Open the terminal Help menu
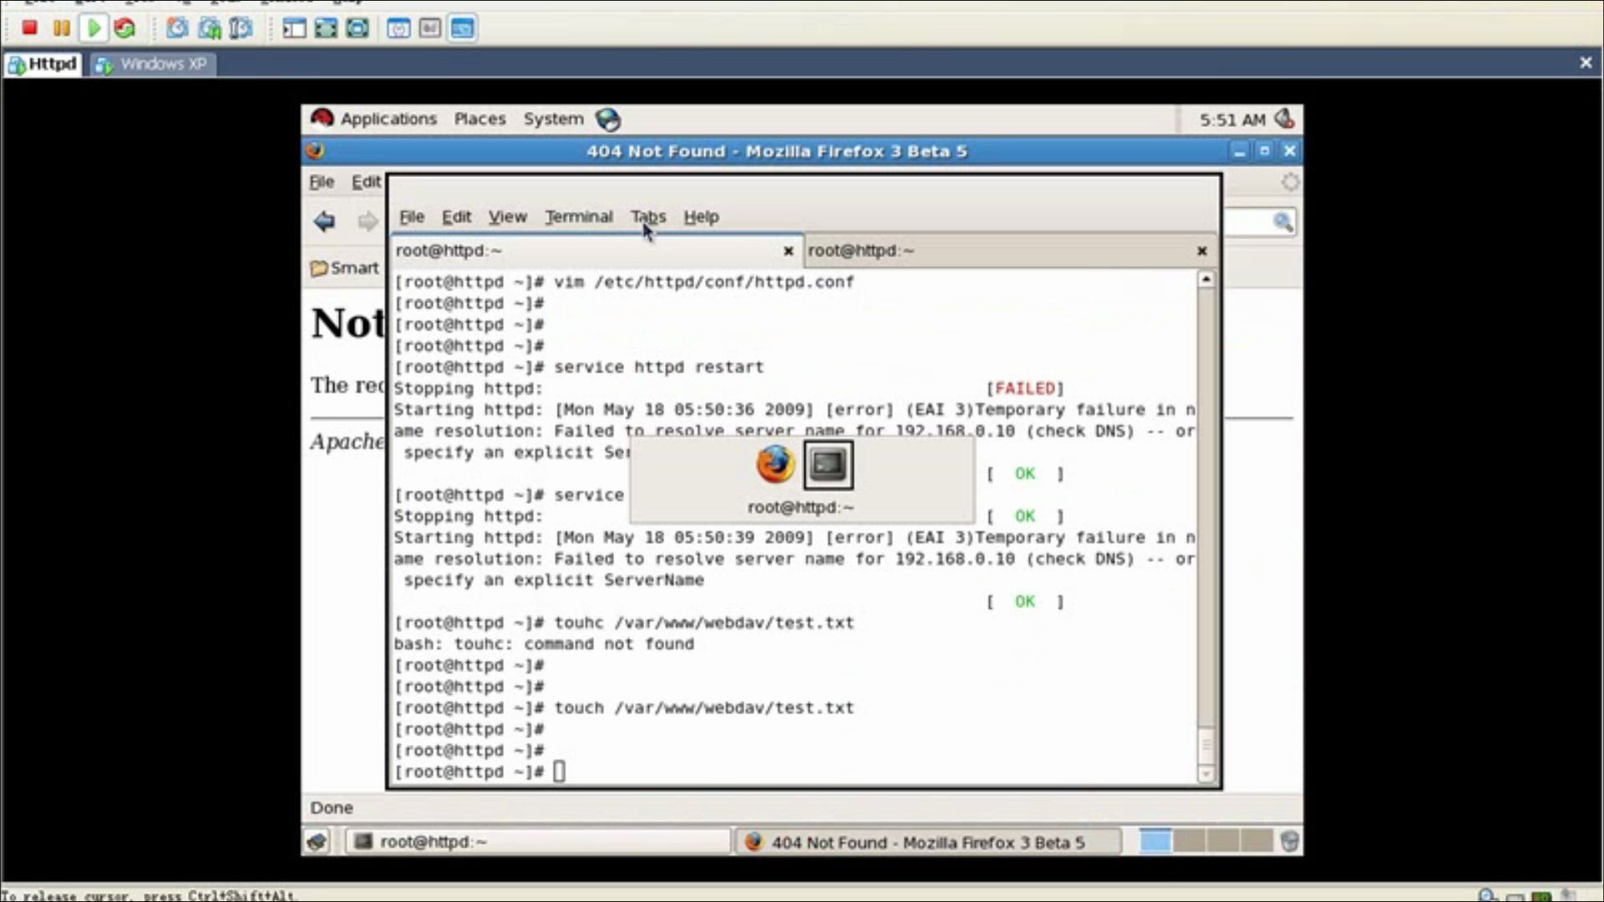Image resolution: width=1604 pixels, height=902 pixels. click(701, 216)
